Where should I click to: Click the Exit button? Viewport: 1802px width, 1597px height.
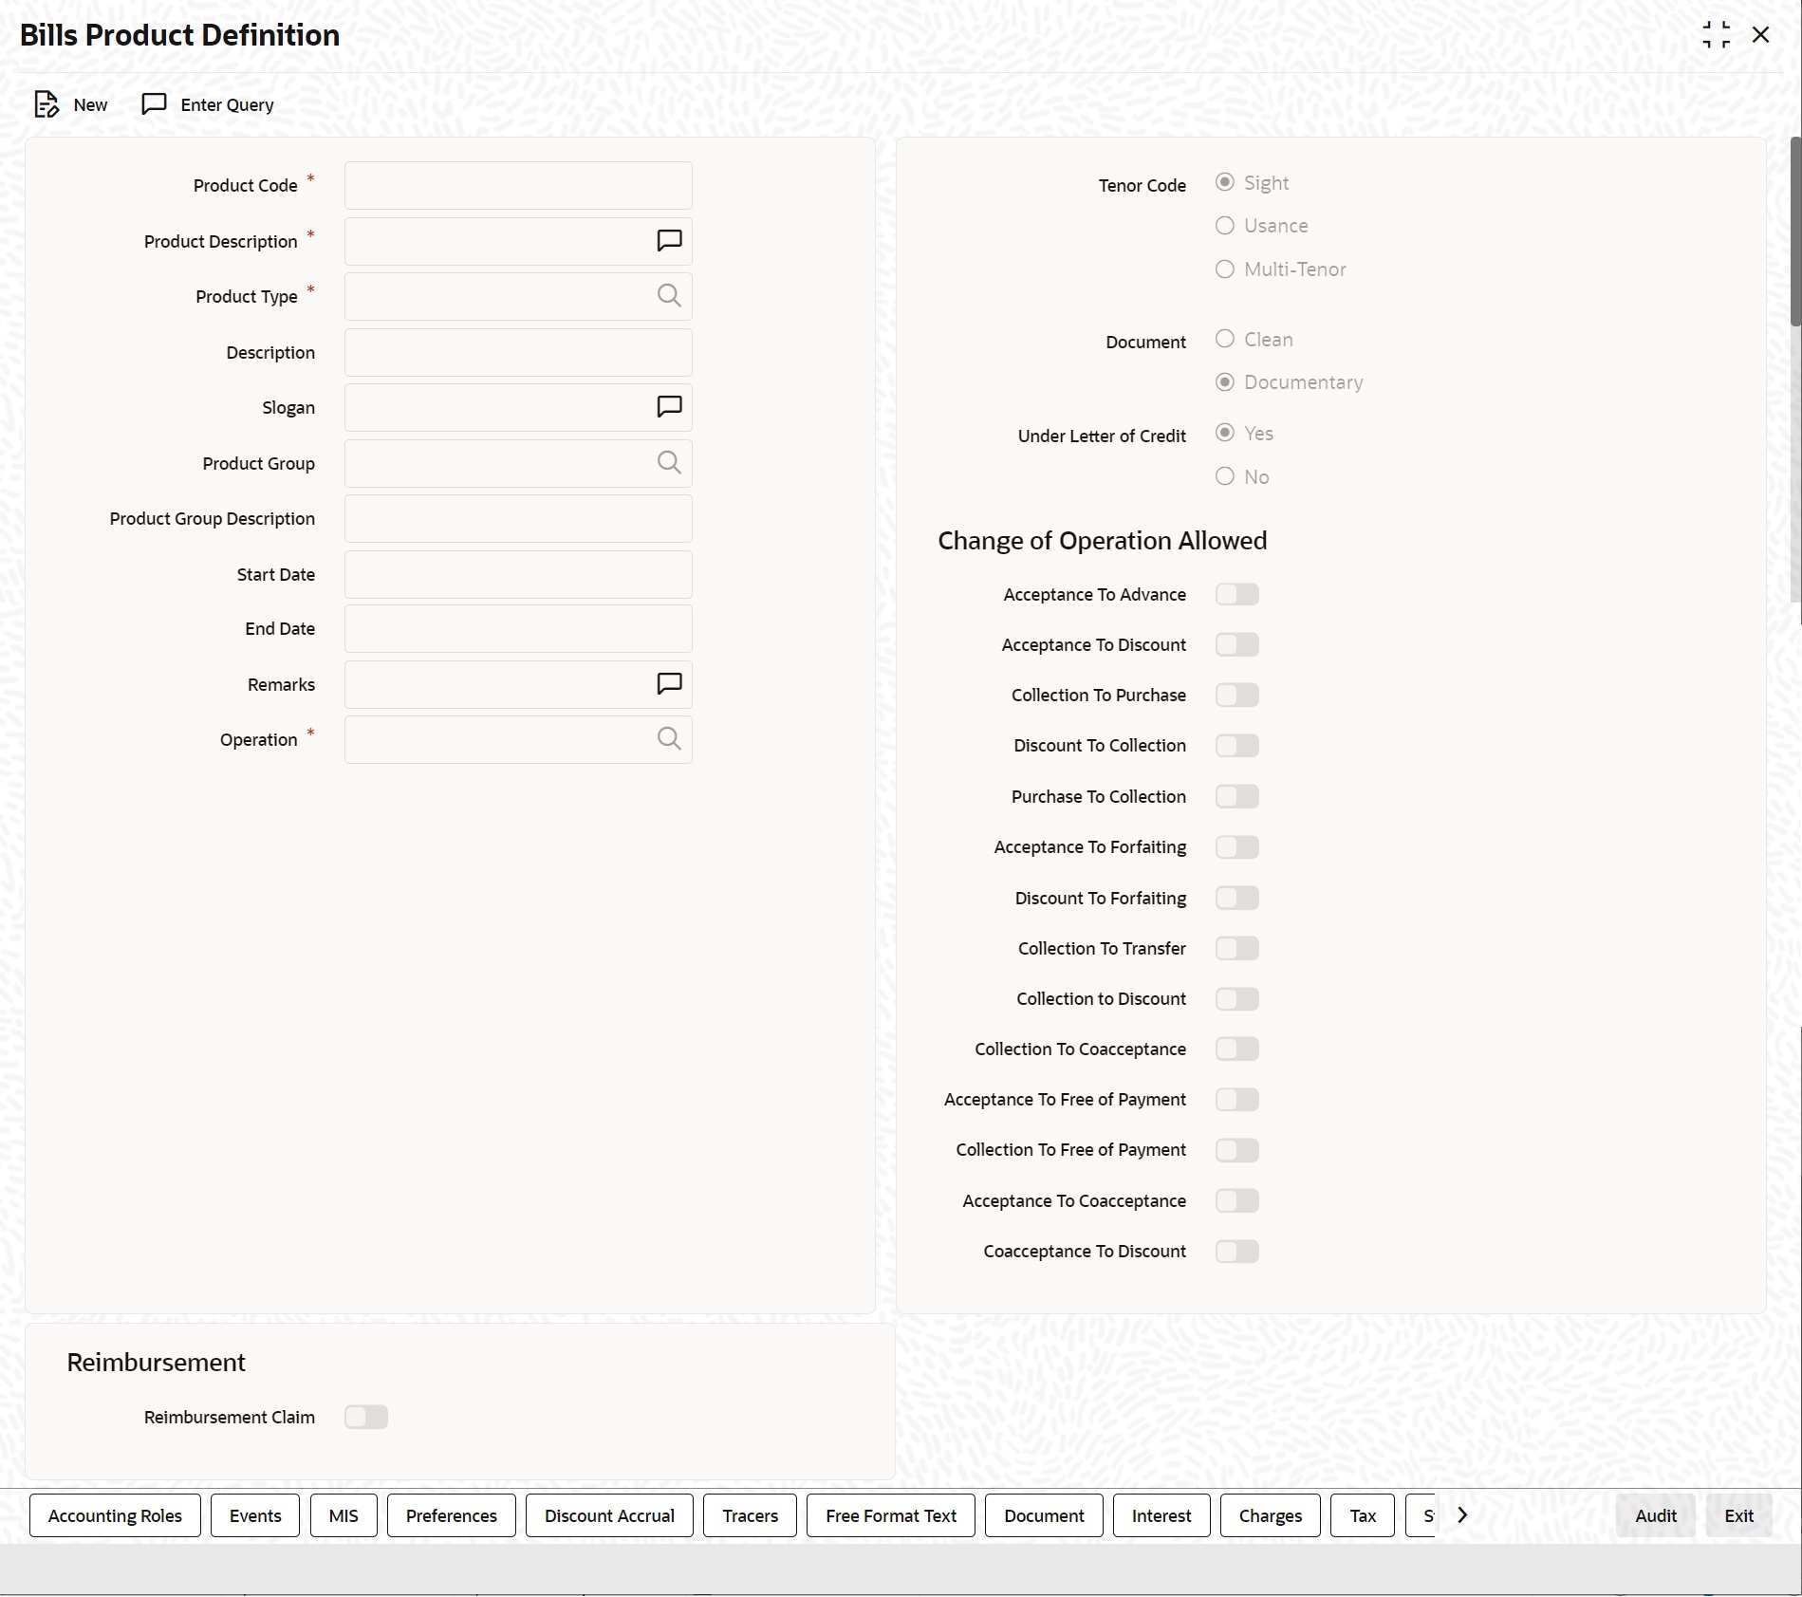point(1738,1515)
